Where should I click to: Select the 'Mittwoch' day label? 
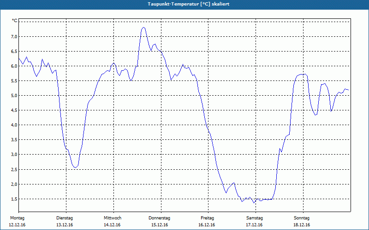[113, 218]
